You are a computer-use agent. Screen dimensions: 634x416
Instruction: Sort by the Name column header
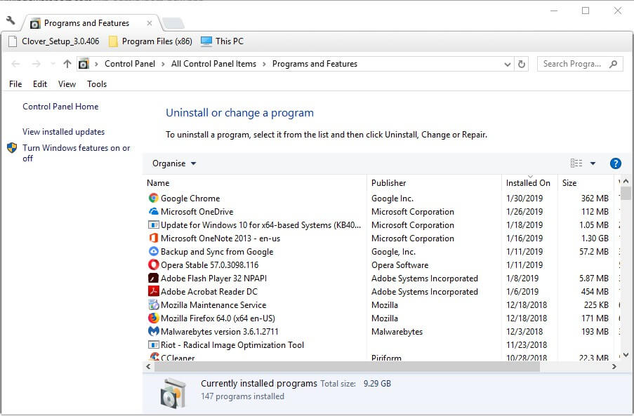(255, 182)
